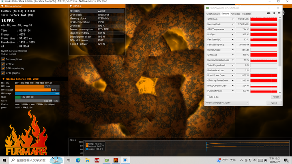Click the GPU-Z refresh icon
Screen dimensions: 292x164
point(274,13)
